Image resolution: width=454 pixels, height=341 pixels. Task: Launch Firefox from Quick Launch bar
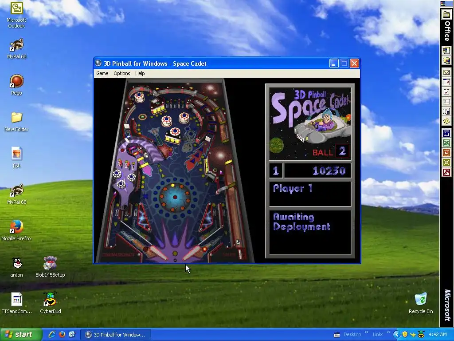tap(62, 335)
